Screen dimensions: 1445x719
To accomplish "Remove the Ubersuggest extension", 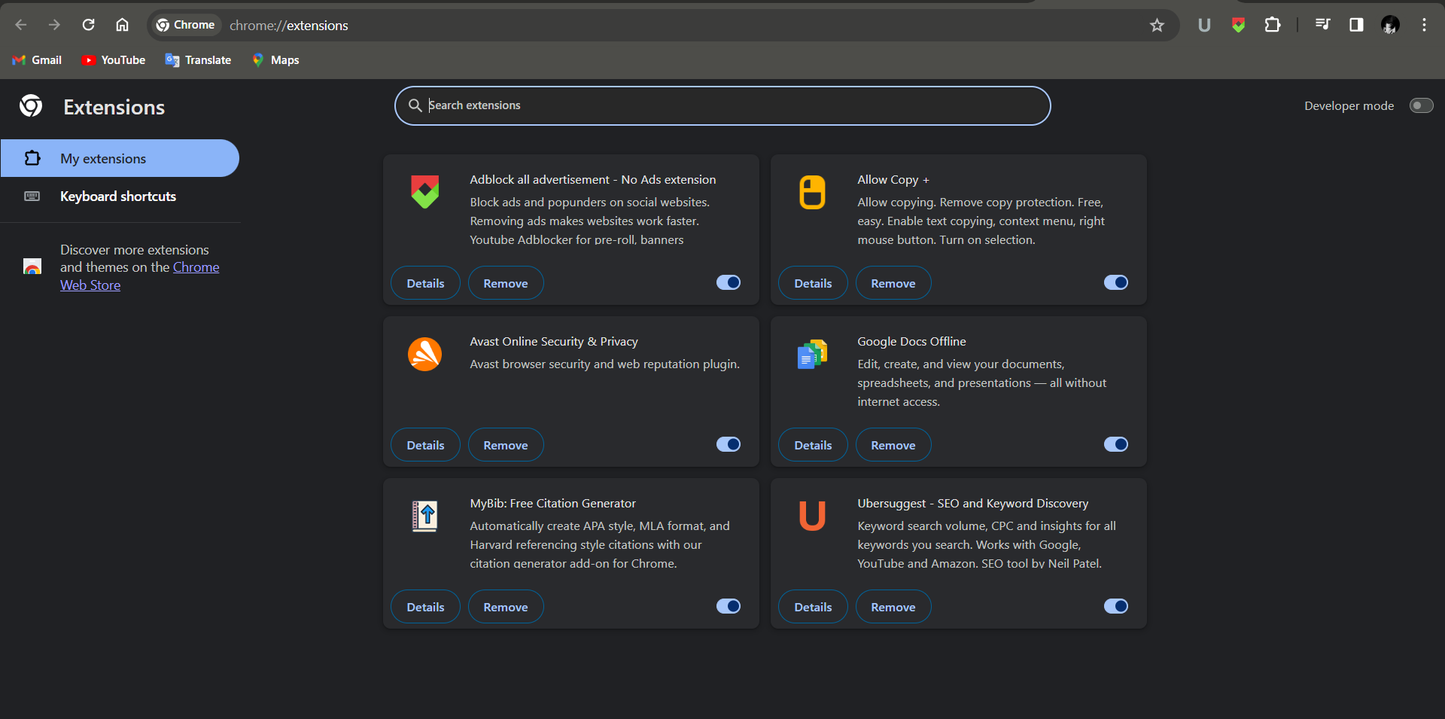I will (893, 607).
